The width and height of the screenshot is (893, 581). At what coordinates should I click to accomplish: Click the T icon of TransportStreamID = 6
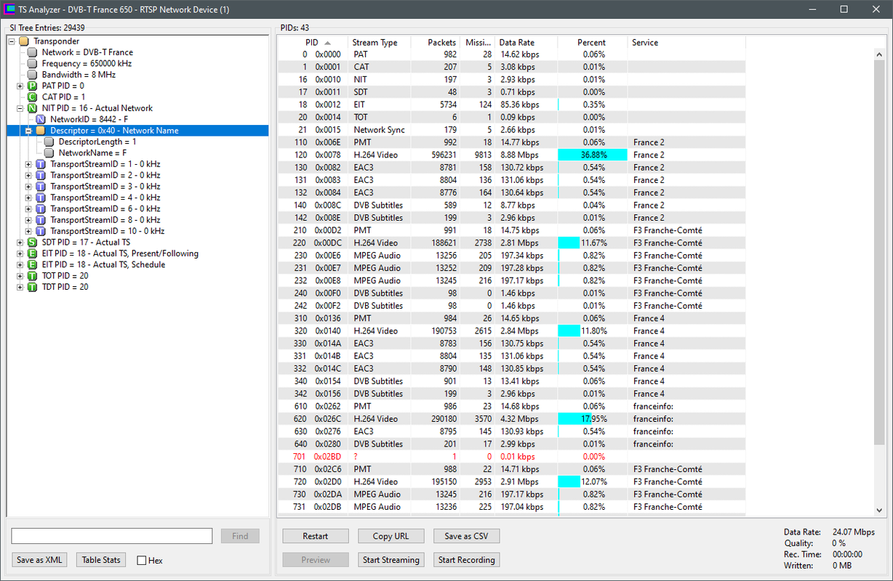pyautogui.click(x=40, y=208)
